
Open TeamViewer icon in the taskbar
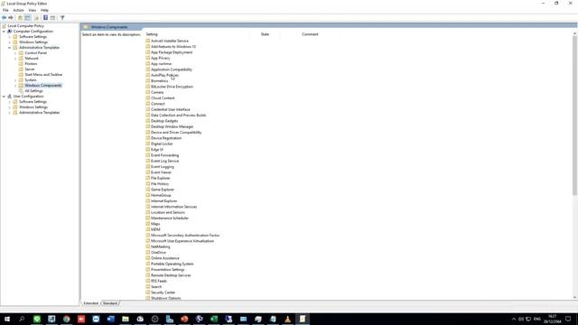tap(96, 319)
